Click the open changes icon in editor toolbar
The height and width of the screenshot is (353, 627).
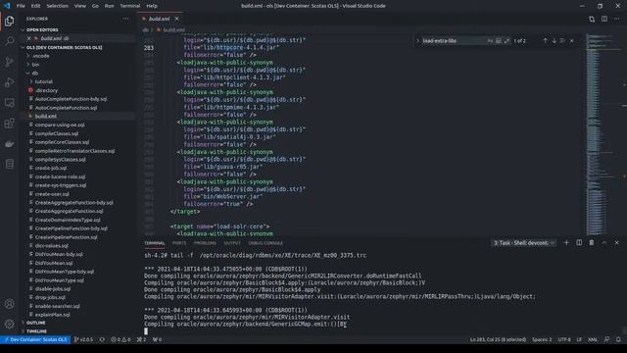pyautogui.click(x=592, y=19)
